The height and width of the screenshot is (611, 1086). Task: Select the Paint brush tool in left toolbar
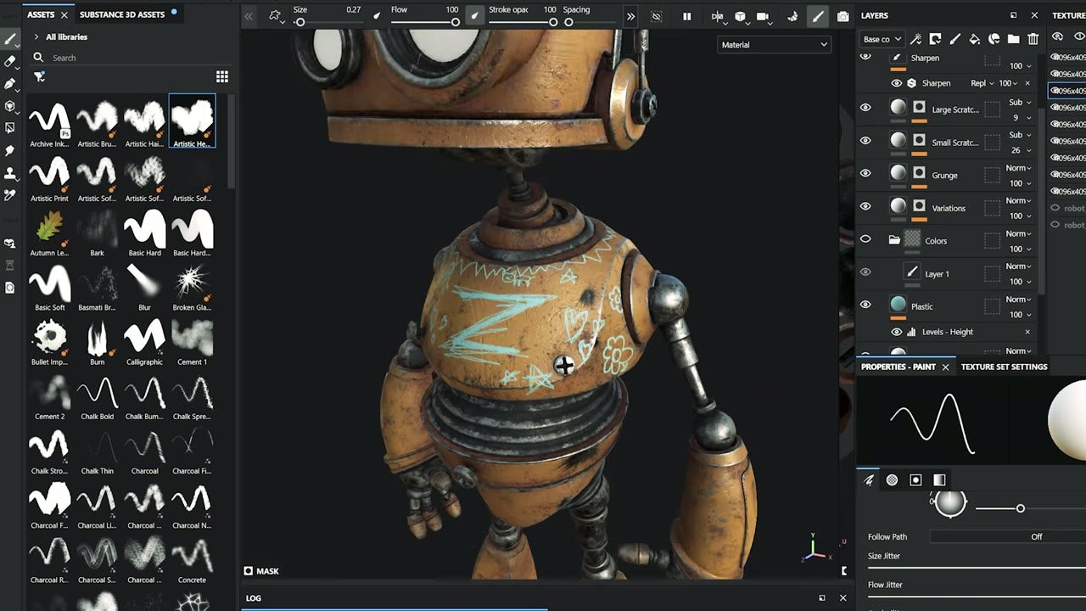(10, 39)
